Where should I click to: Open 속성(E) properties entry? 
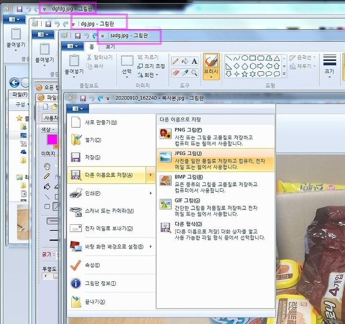[x=111, y=265]
